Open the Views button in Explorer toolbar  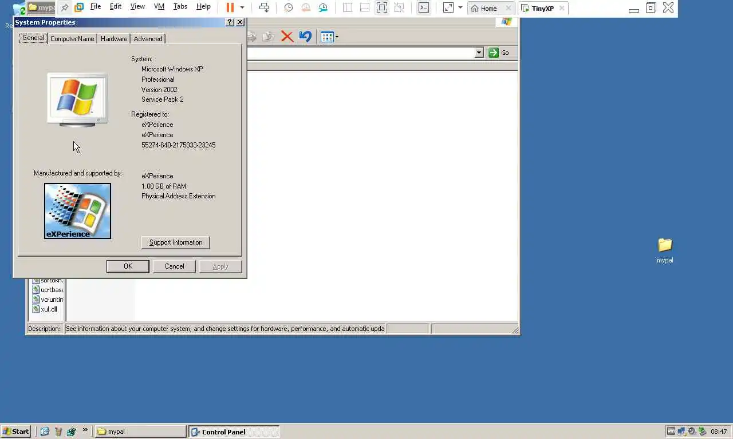(327, 37)
